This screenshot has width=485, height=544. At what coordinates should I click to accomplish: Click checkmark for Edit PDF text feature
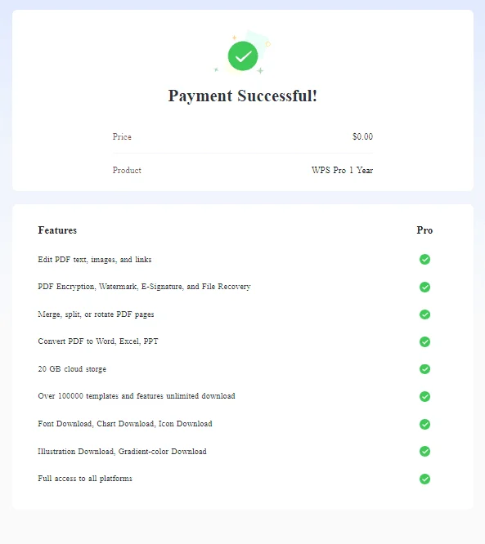(x=424, y=259)
